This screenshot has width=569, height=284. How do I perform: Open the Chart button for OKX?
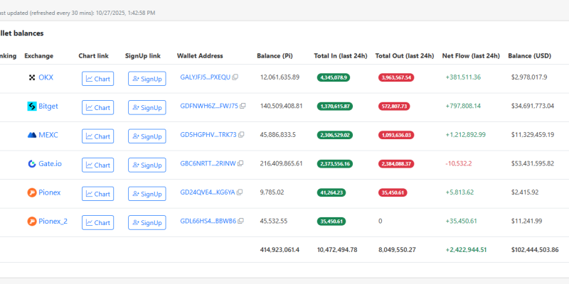97,79
